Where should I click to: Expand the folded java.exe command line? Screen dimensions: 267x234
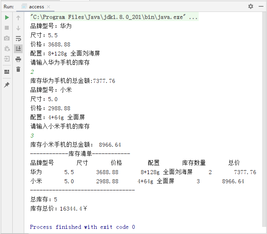(193, 17)
